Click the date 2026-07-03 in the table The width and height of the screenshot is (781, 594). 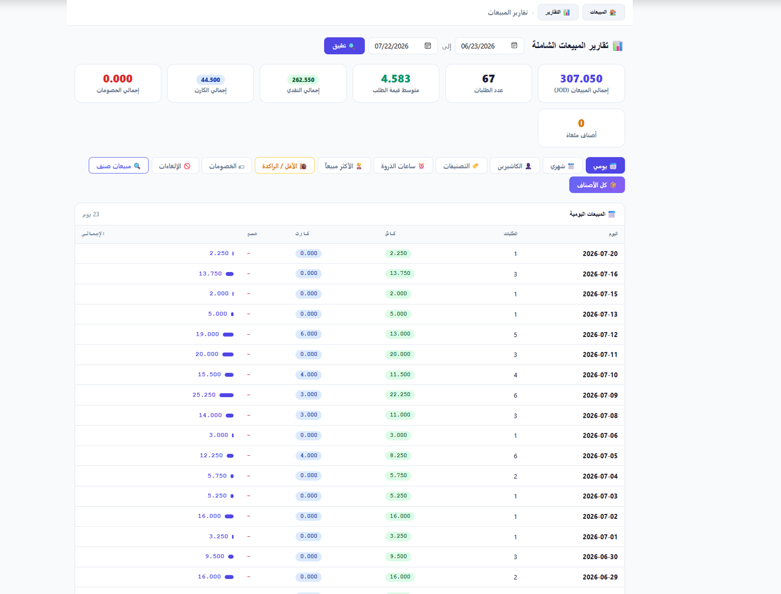click(x=600, y=496)
